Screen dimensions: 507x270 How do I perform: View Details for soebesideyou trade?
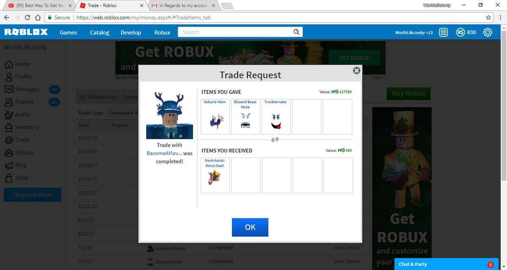[347, 248]
